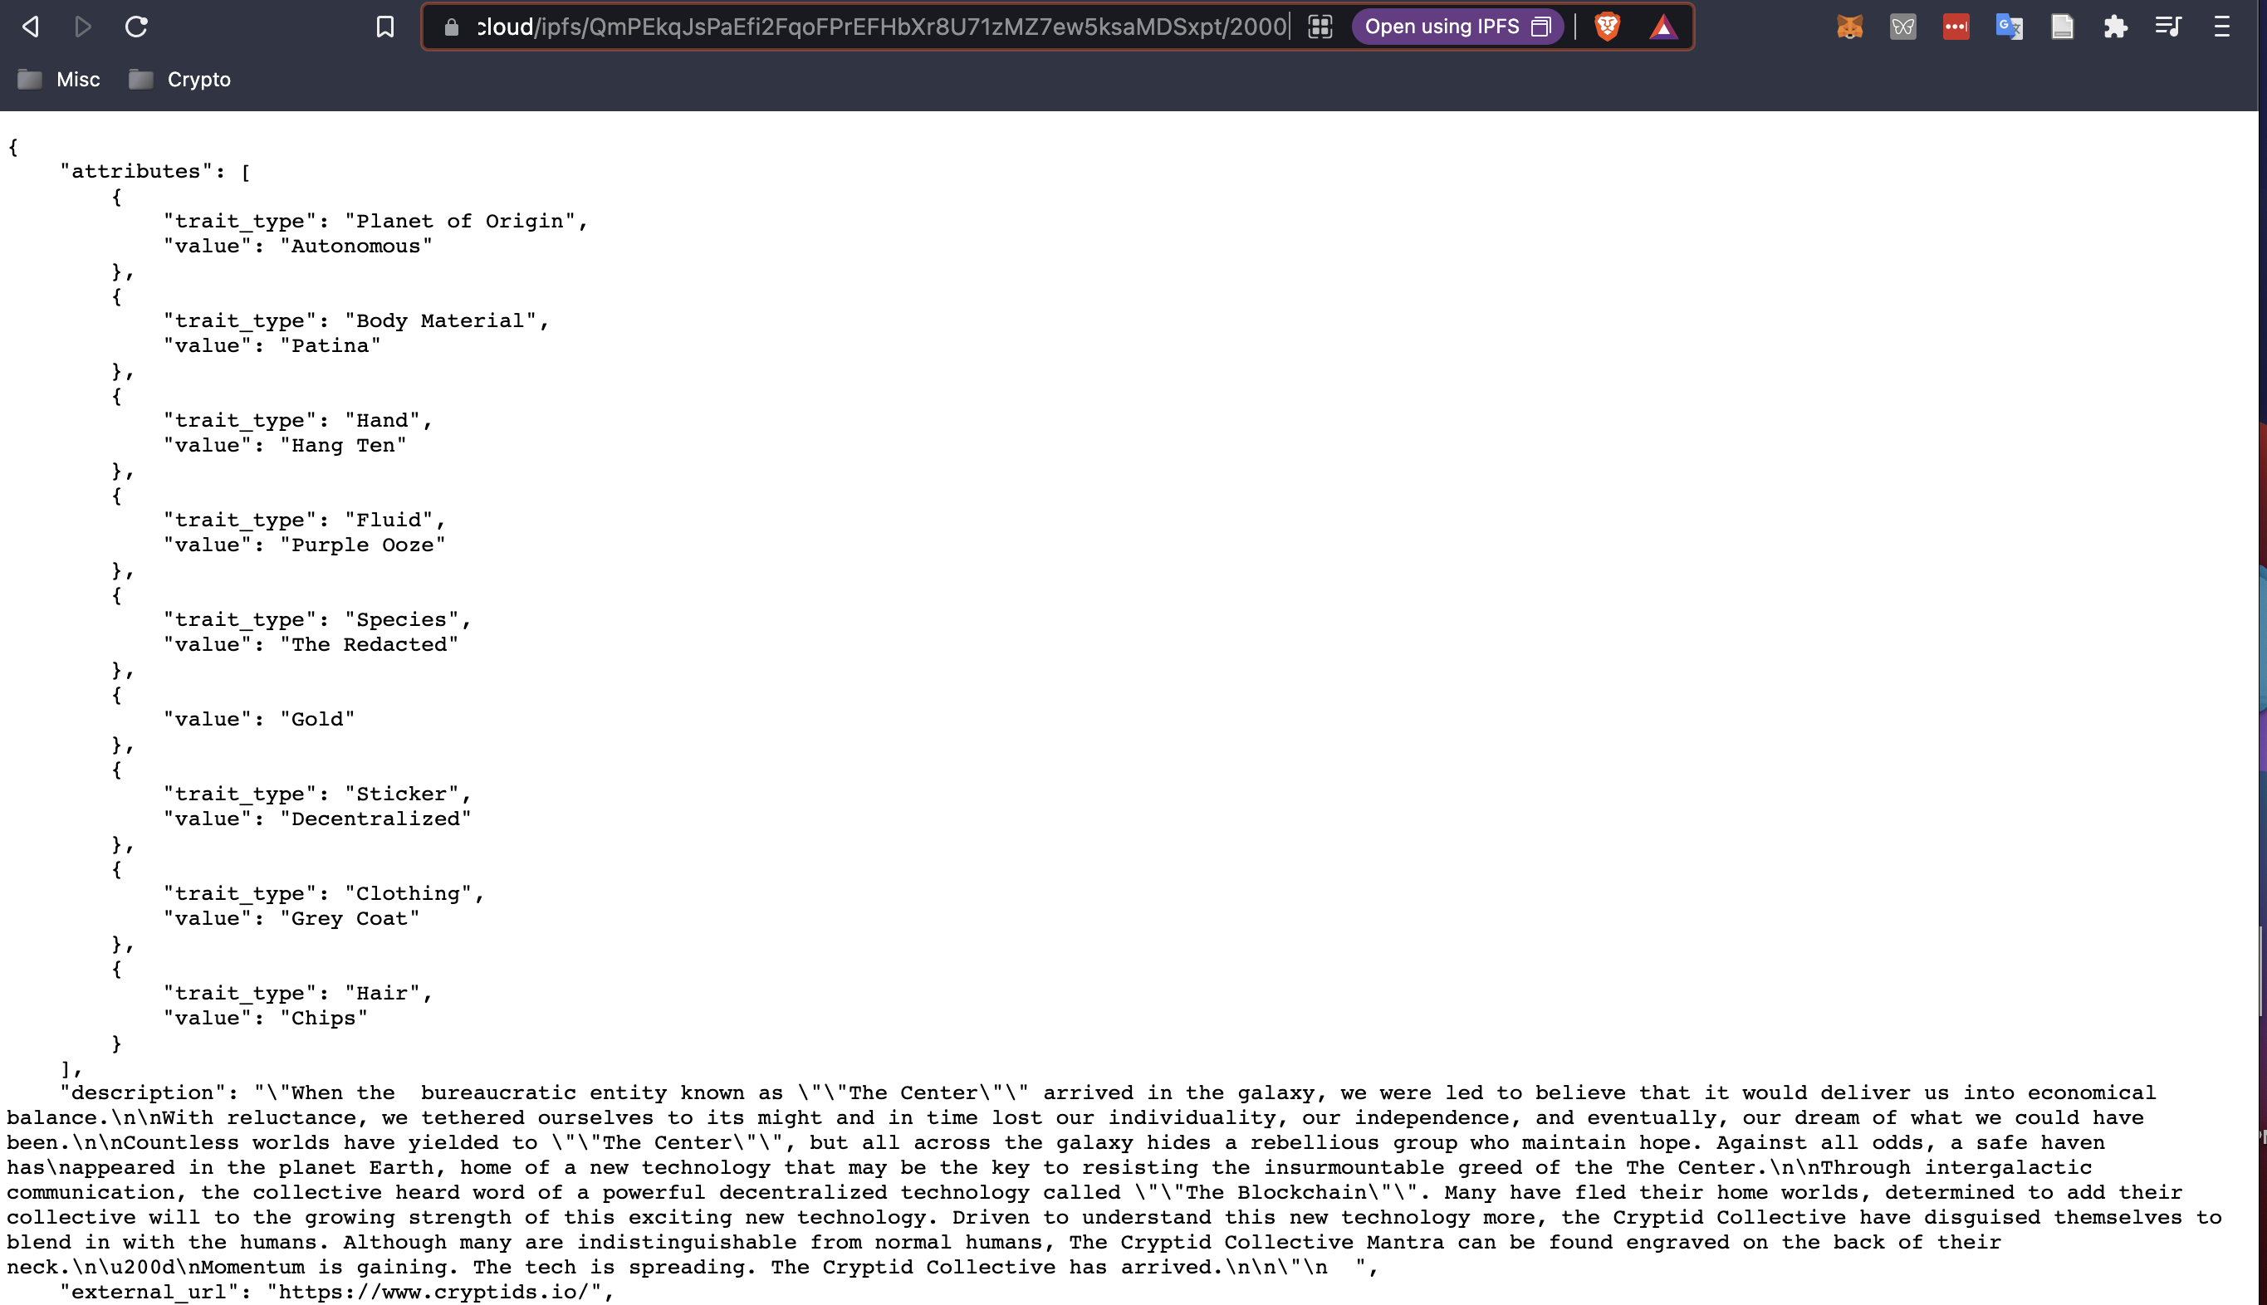Click the forward navigation arrow
Screen dimensions: 2267x1305
click(83, 27)
